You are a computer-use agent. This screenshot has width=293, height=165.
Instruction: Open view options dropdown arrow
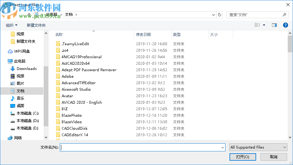(264, 25)
